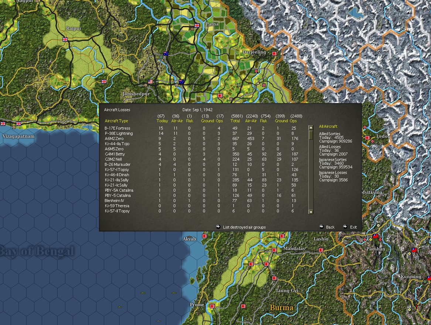Sort by today's Air-Air header under (36)
This screenshot has width=431, height=325.
(177, 121)
